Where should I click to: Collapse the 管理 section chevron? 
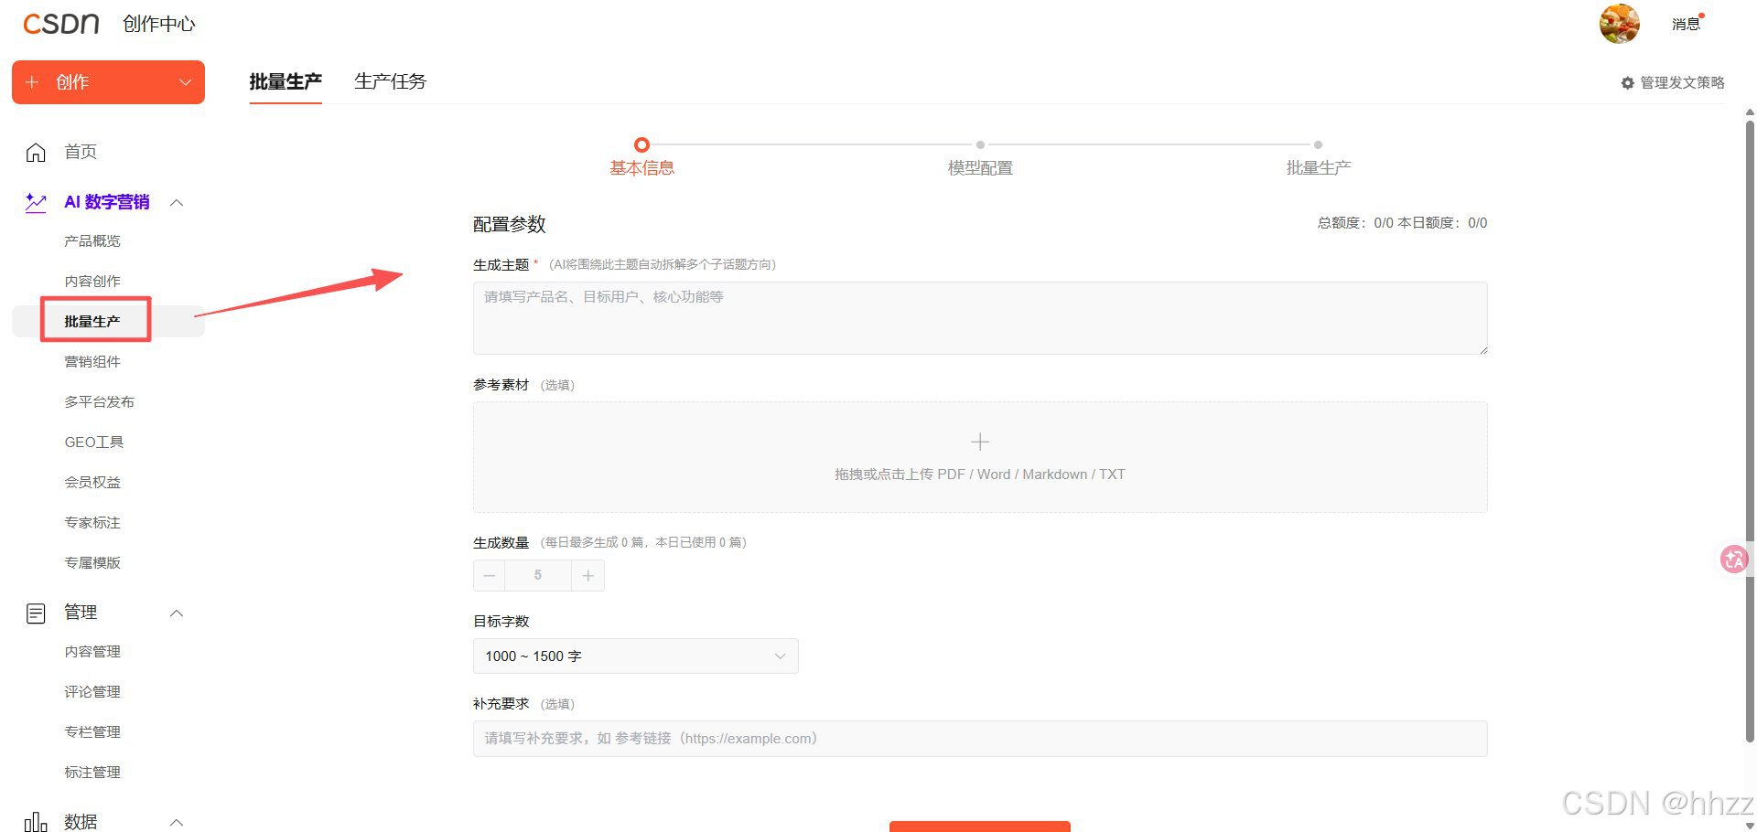pyautogui.click(x=178, y=613)
